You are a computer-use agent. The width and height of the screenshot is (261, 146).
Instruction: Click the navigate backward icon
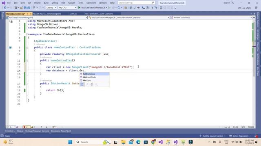(x=5, y=8)
